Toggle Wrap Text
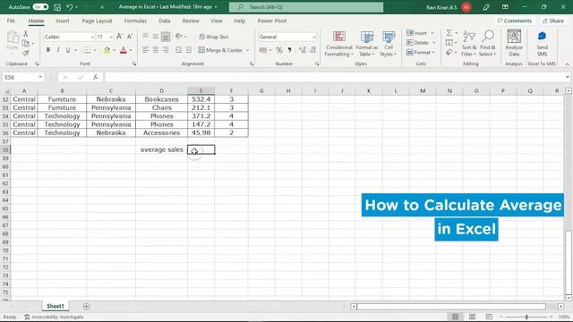This screenshot has height=322, width=573. [x=214, y=37]
